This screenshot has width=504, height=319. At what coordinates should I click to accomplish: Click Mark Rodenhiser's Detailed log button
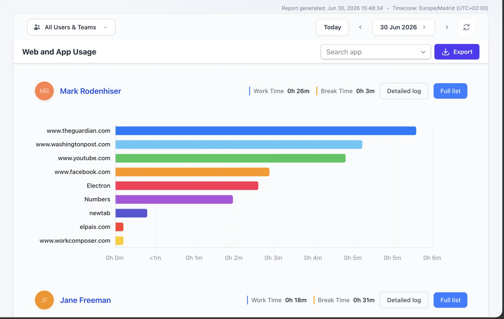click(404, 91)
